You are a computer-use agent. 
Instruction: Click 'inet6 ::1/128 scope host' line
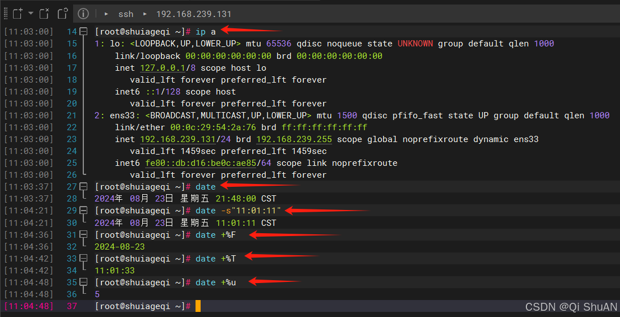pos(175,92)
